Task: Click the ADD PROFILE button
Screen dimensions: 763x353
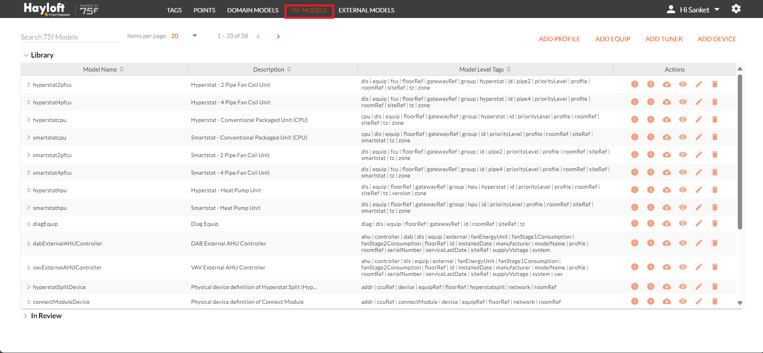Action: click(559, 39)
